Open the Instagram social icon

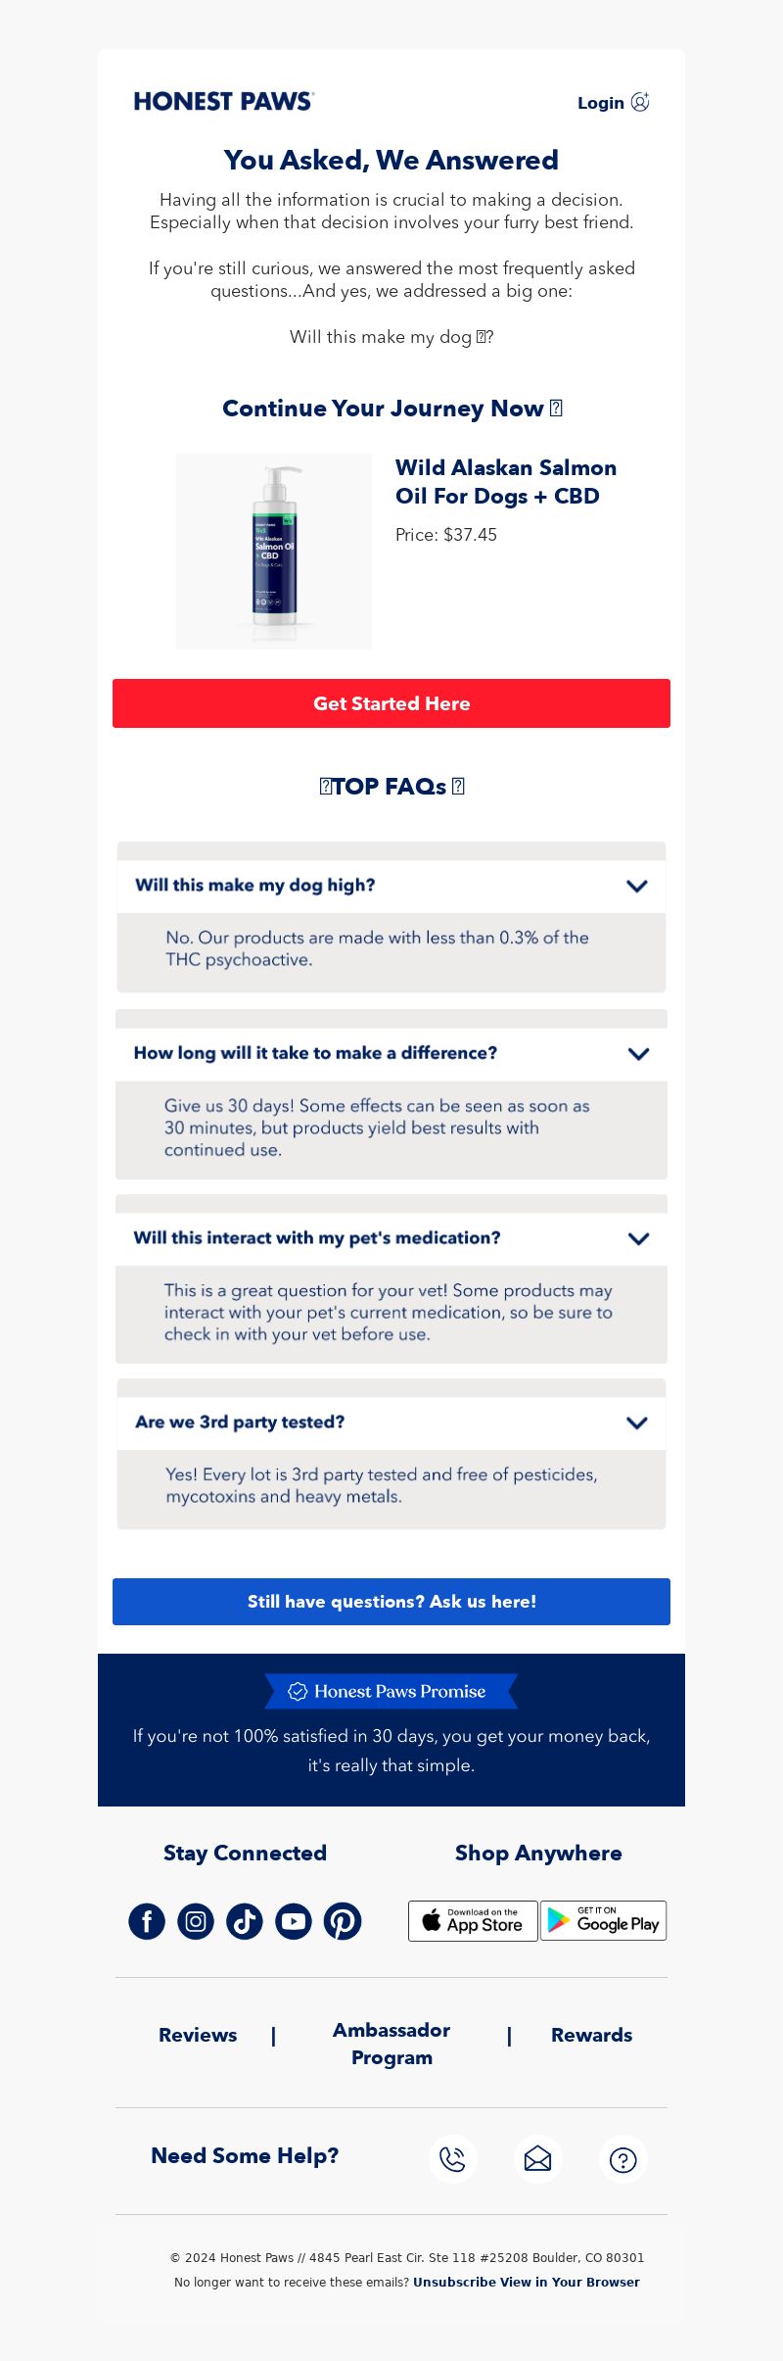click(196, 1921)
